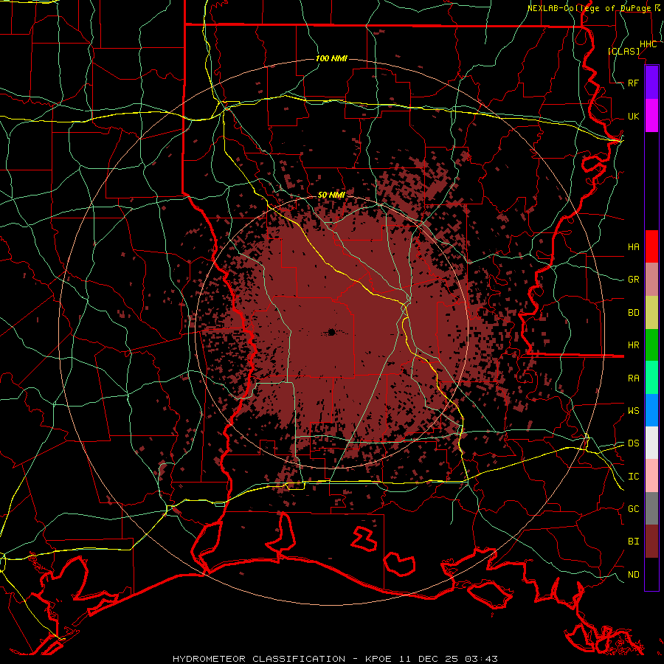Click the "11 DEC 25" date text

pos(428,659)
